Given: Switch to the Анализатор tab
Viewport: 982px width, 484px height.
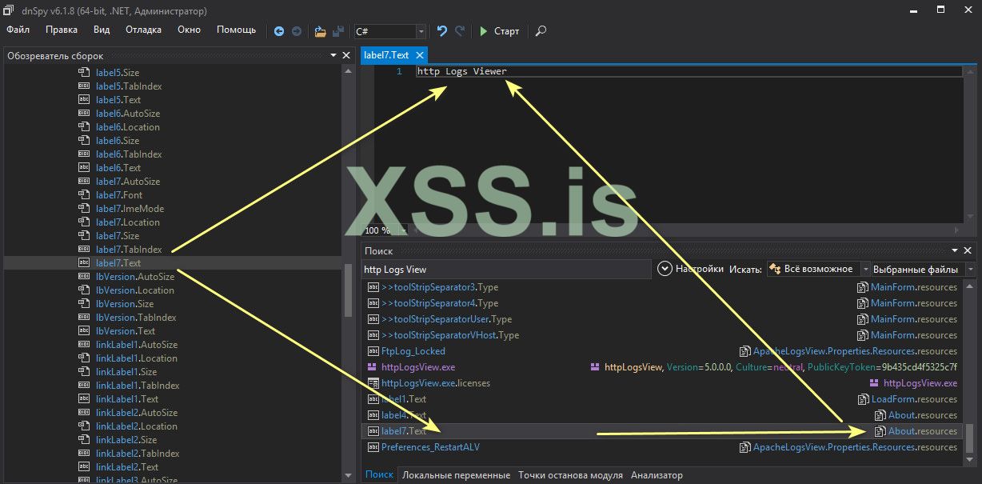Looking at the screenshot, I should pos(657,475).
